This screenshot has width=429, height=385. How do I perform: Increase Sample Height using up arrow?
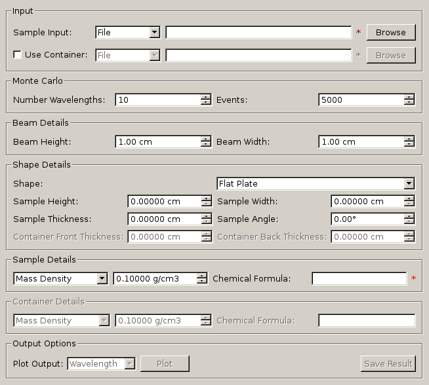coord(206,198)
